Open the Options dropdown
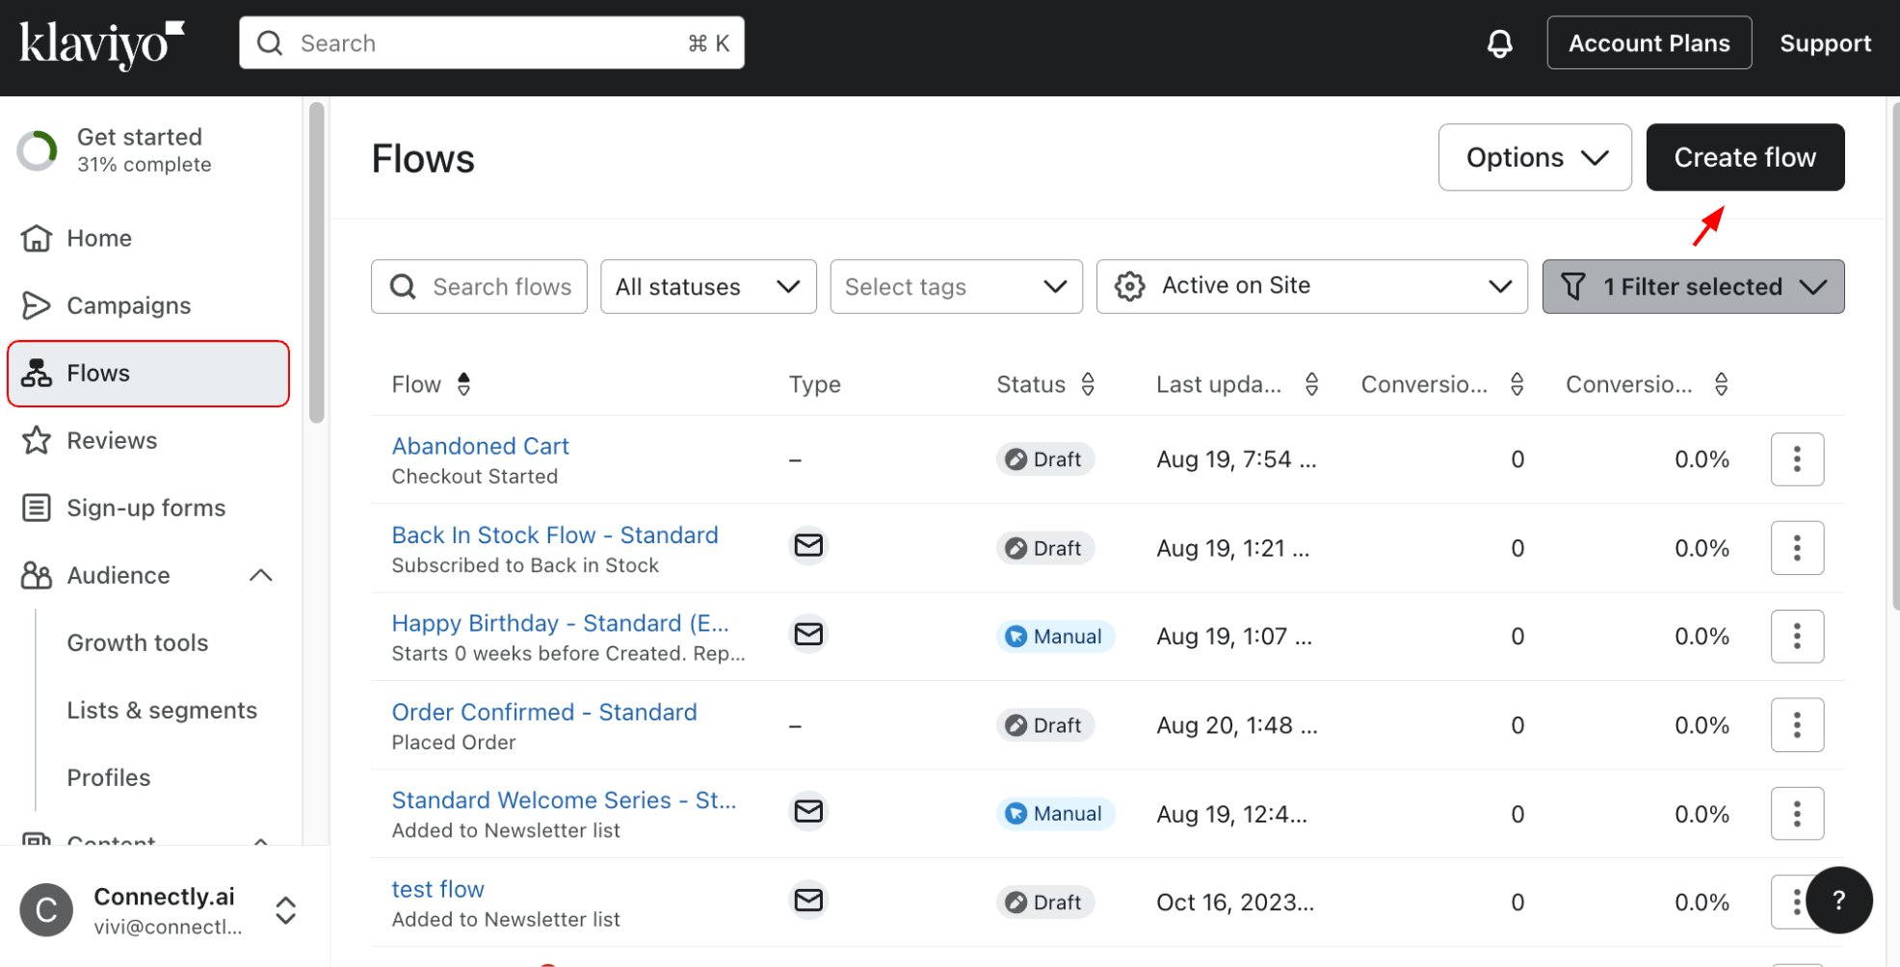Image resolution: width=1900 pixels, height=967 pixels. tap(1535, 157)
